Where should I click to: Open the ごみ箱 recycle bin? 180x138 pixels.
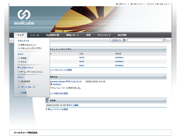(x=23, y=93)
